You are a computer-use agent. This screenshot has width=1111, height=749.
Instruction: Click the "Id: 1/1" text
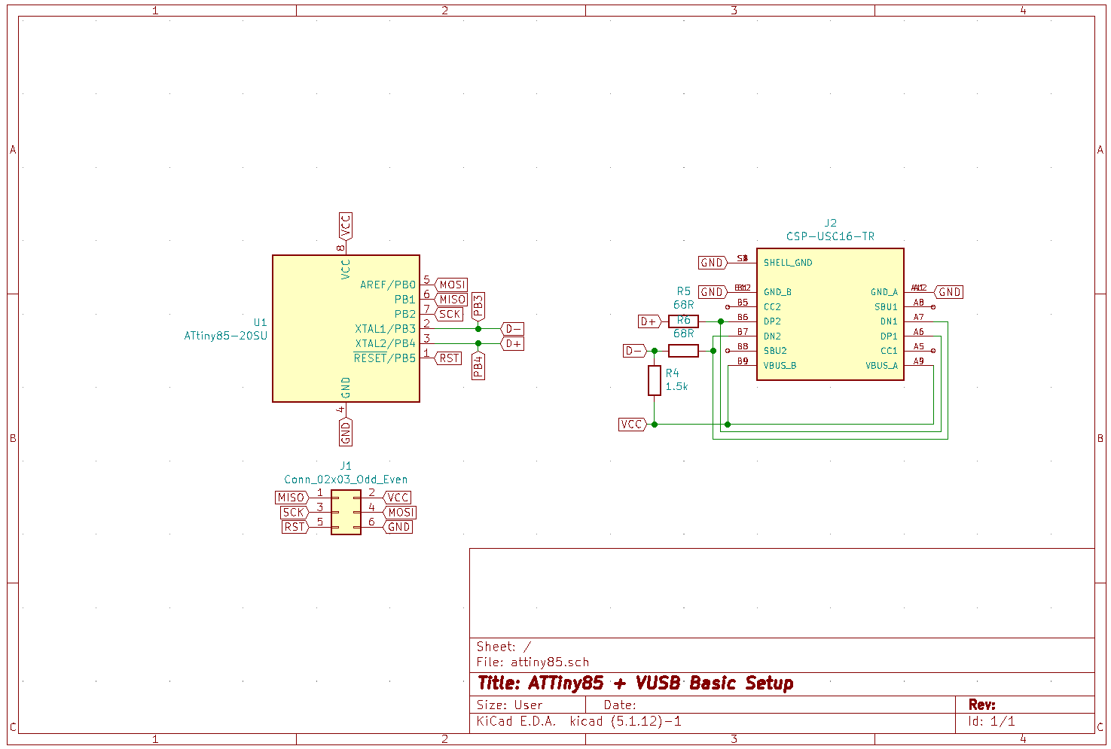pyautogui.click(x=991, y=721)
